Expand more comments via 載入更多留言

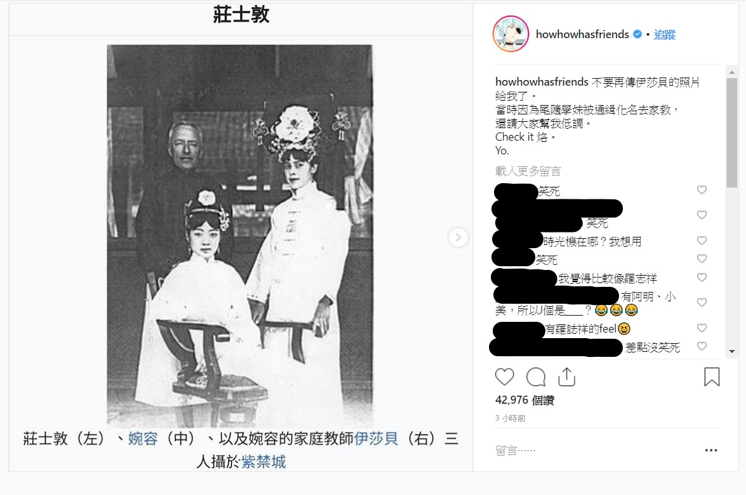pyautogui.click(x=528, y=171)
